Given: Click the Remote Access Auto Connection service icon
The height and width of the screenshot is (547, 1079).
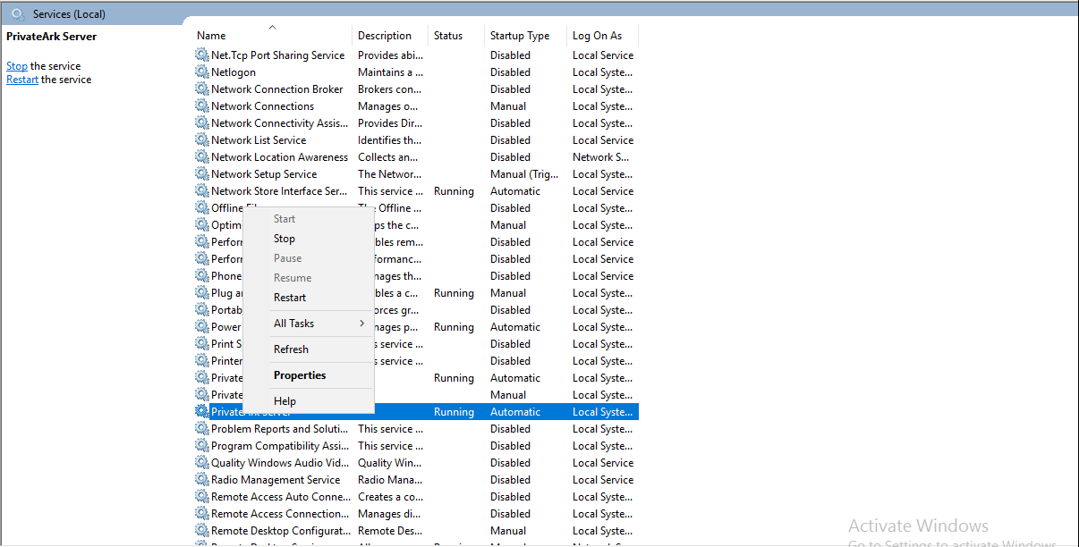Looking at the screenshot, I should click(x=200, y=496).
